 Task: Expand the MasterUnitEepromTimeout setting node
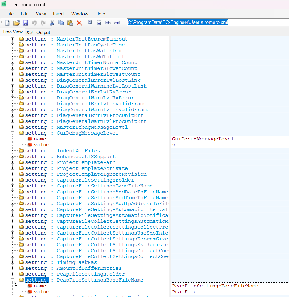pos(13,39)
